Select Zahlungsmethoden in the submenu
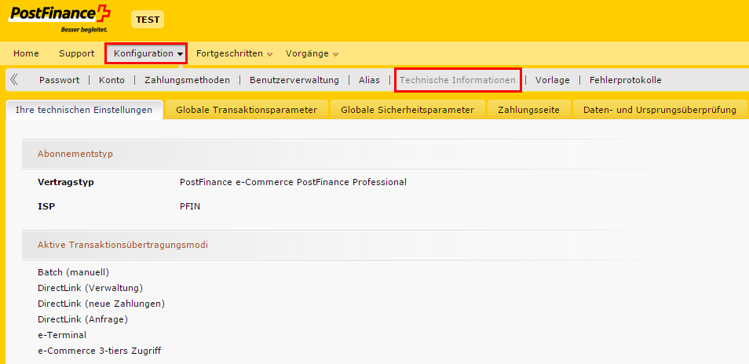Screen dimensions: 749x364 click(187, 80)
